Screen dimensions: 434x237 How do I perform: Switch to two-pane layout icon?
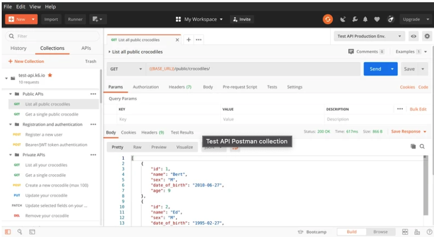point(405,232)
